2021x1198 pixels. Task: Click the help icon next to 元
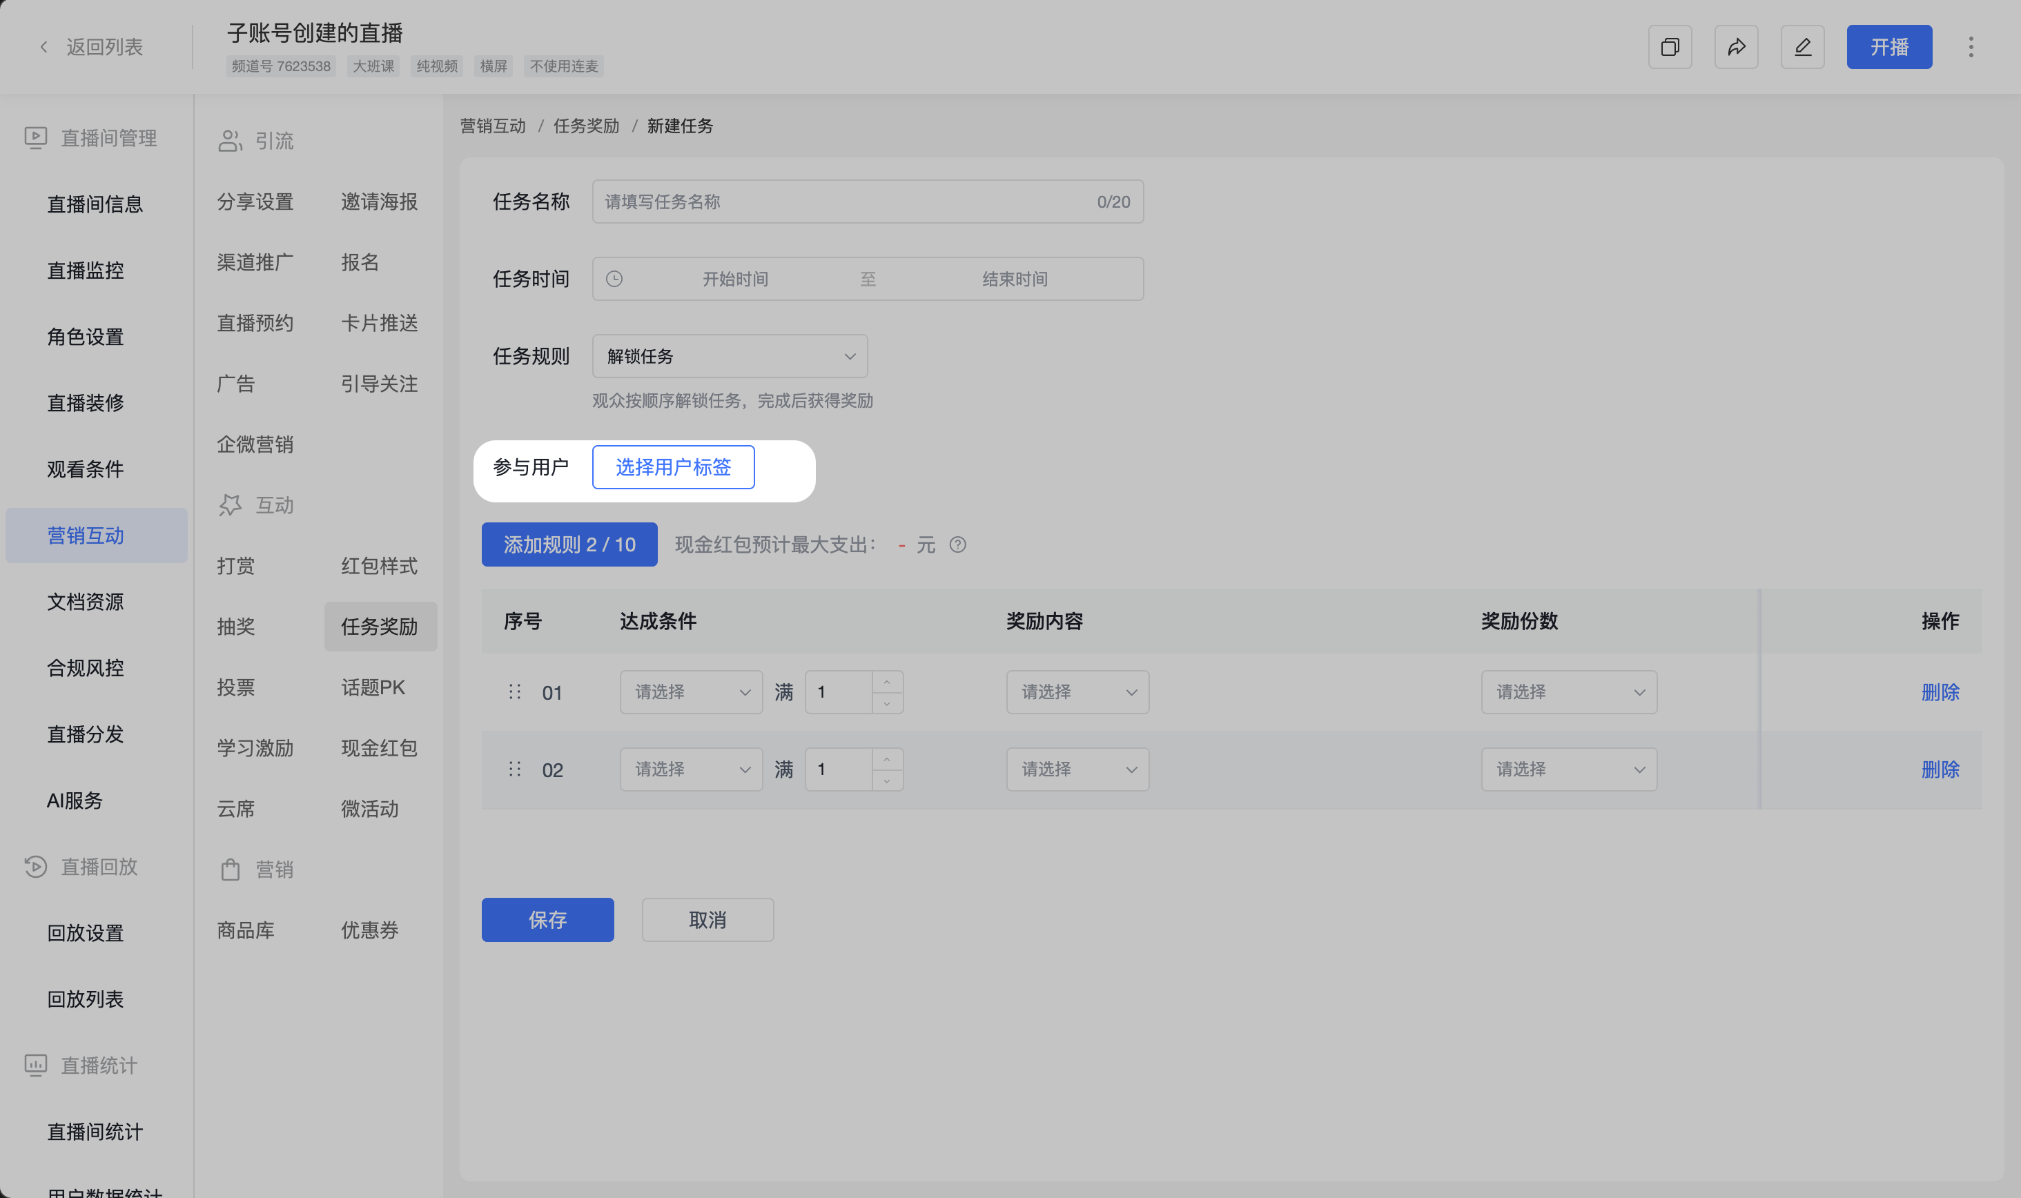[x=957, y=545]
